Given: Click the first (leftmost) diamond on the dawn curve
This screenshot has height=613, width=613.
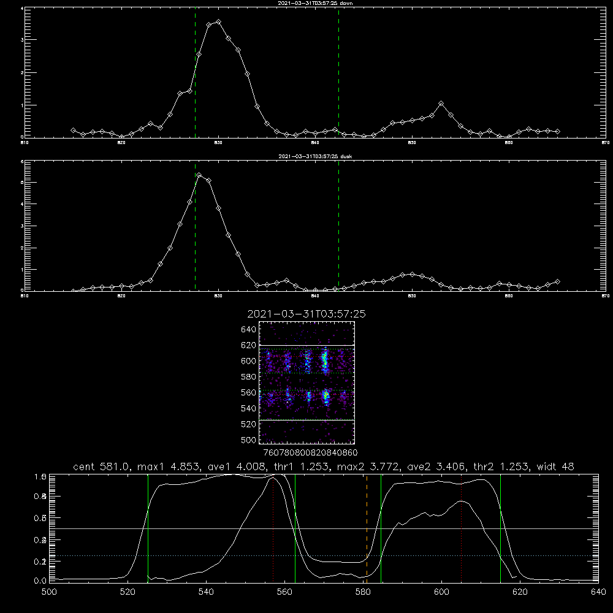Looking at the screenshot, I should pos(73,130).
